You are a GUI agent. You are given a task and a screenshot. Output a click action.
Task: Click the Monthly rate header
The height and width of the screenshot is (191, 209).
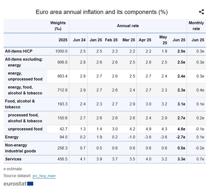[196, 26]
